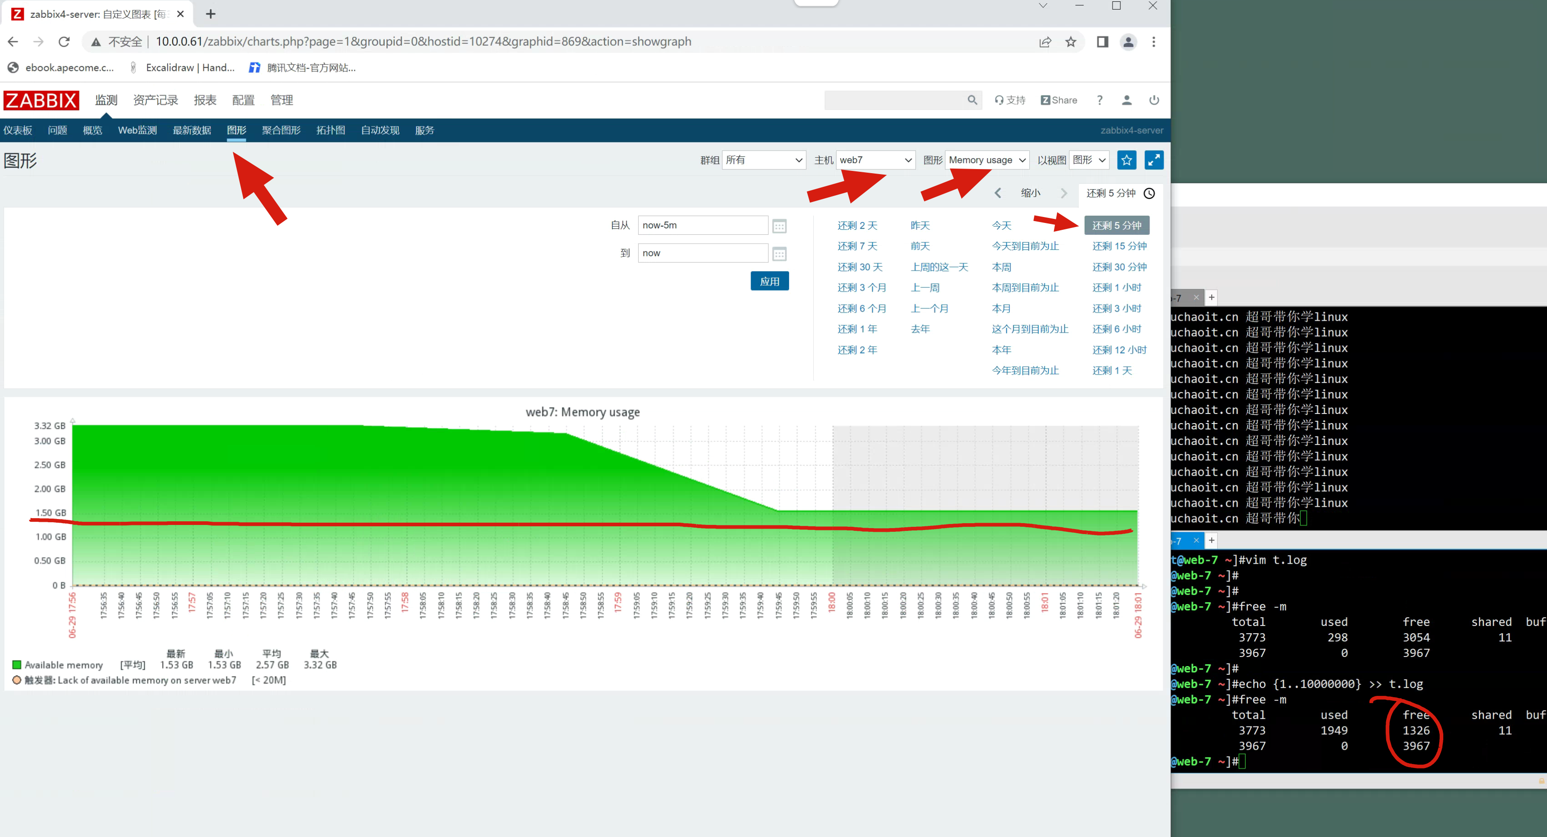The image size is (1547, 837).
Task: Select the 还剩 15 分钟 time range link
Action: (1119, 246)
